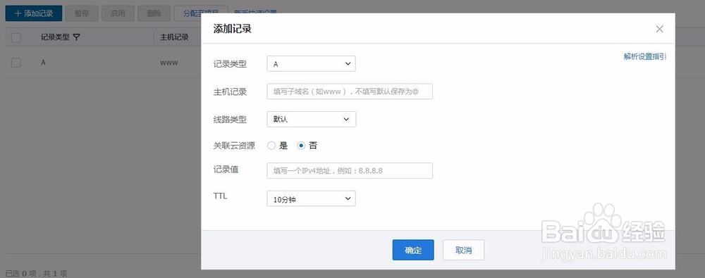Expand the 线路类型 dropdown showing 默认
Viewport: 705px width, 278px height.
pyautogui.click(x=311, y=119)
